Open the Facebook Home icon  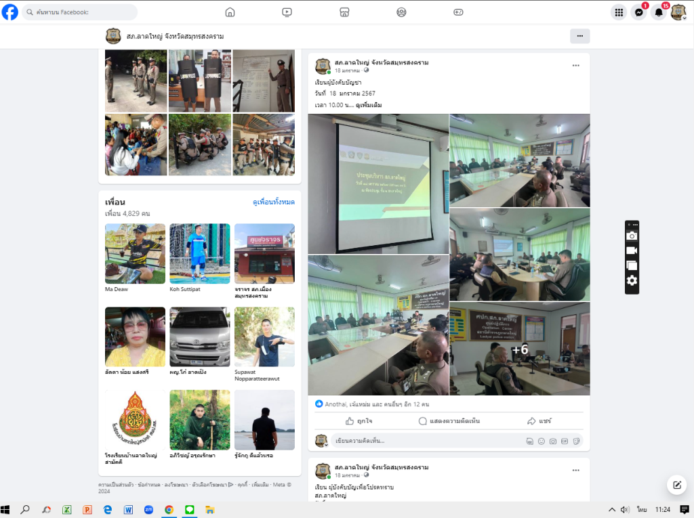click(230, 12)
